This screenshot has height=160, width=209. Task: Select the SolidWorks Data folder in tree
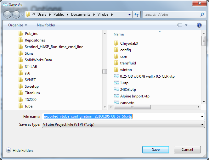coord(38,60)
